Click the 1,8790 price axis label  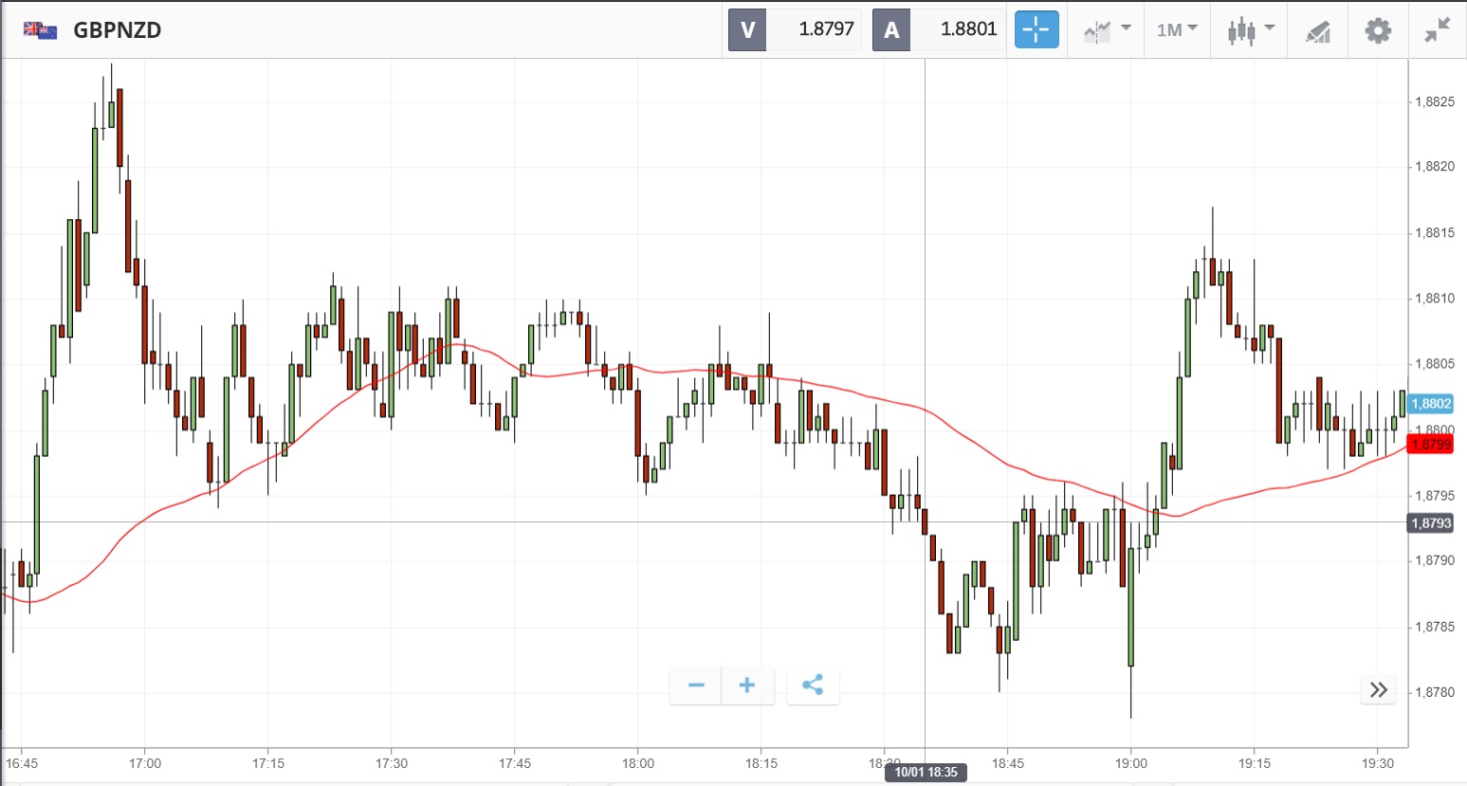coord(1434,560)
